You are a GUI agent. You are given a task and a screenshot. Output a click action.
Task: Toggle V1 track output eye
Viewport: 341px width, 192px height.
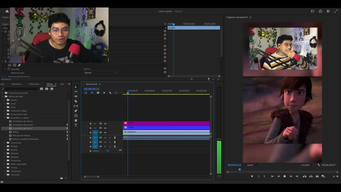(x=105, y=133)
